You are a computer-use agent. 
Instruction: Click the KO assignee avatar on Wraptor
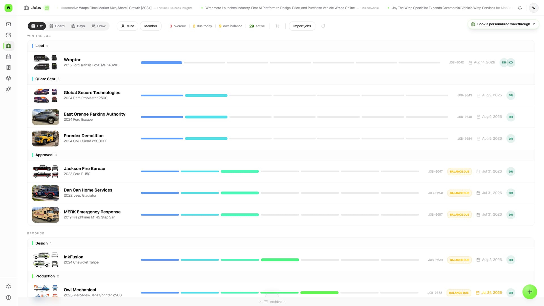(511, 63)
